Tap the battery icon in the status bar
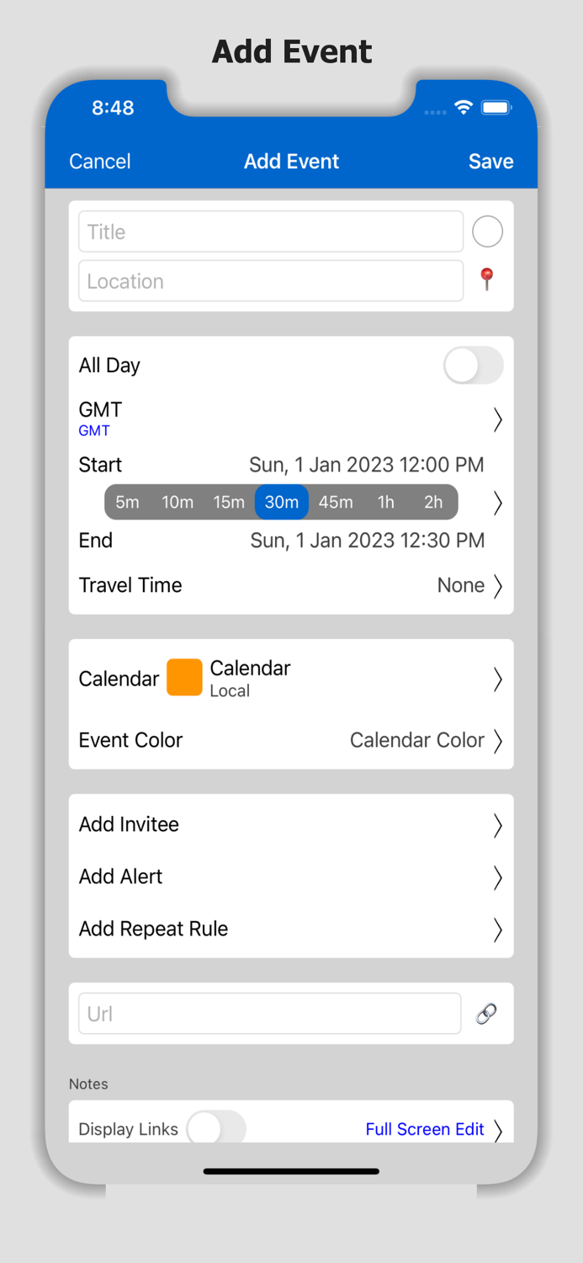 coord(496,108)
